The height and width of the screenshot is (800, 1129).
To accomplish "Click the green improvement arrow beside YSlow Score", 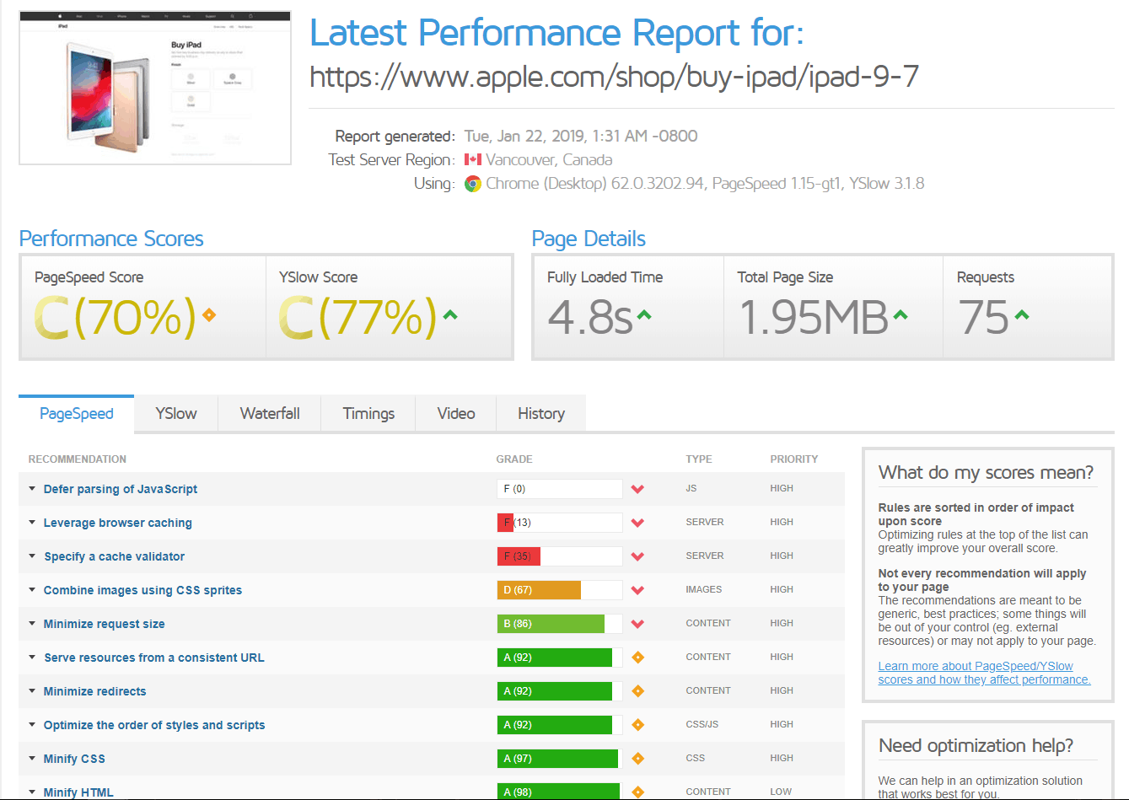I will (451, 314).
